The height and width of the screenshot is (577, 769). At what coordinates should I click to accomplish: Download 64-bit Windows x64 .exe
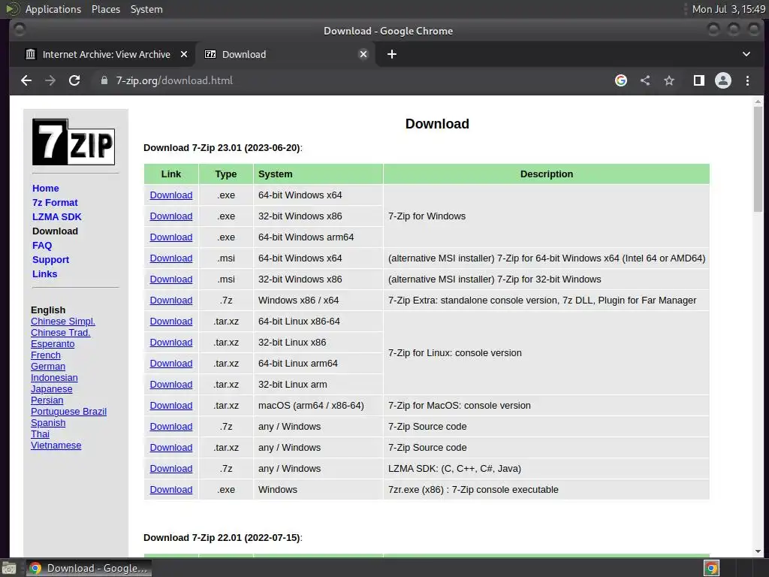pos(171,195)
